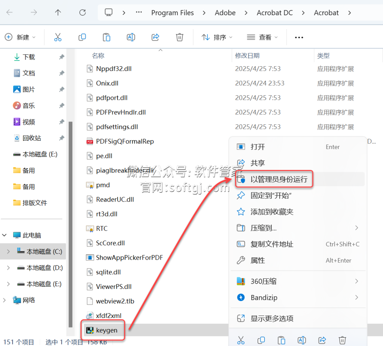The width and height of the screenshot is (383, 346).
Task: Go up one folder level
Action: coord(58,12)
